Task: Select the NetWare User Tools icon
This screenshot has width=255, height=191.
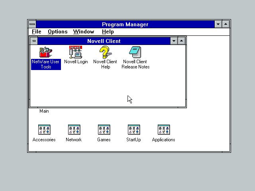Action: coord(46,52)
